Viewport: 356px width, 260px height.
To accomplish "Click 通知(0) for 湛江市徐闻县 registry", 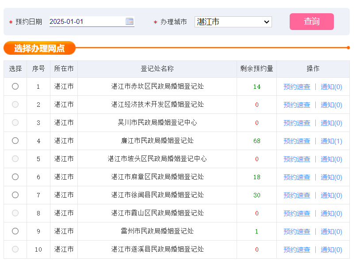I will coord(331,196).
